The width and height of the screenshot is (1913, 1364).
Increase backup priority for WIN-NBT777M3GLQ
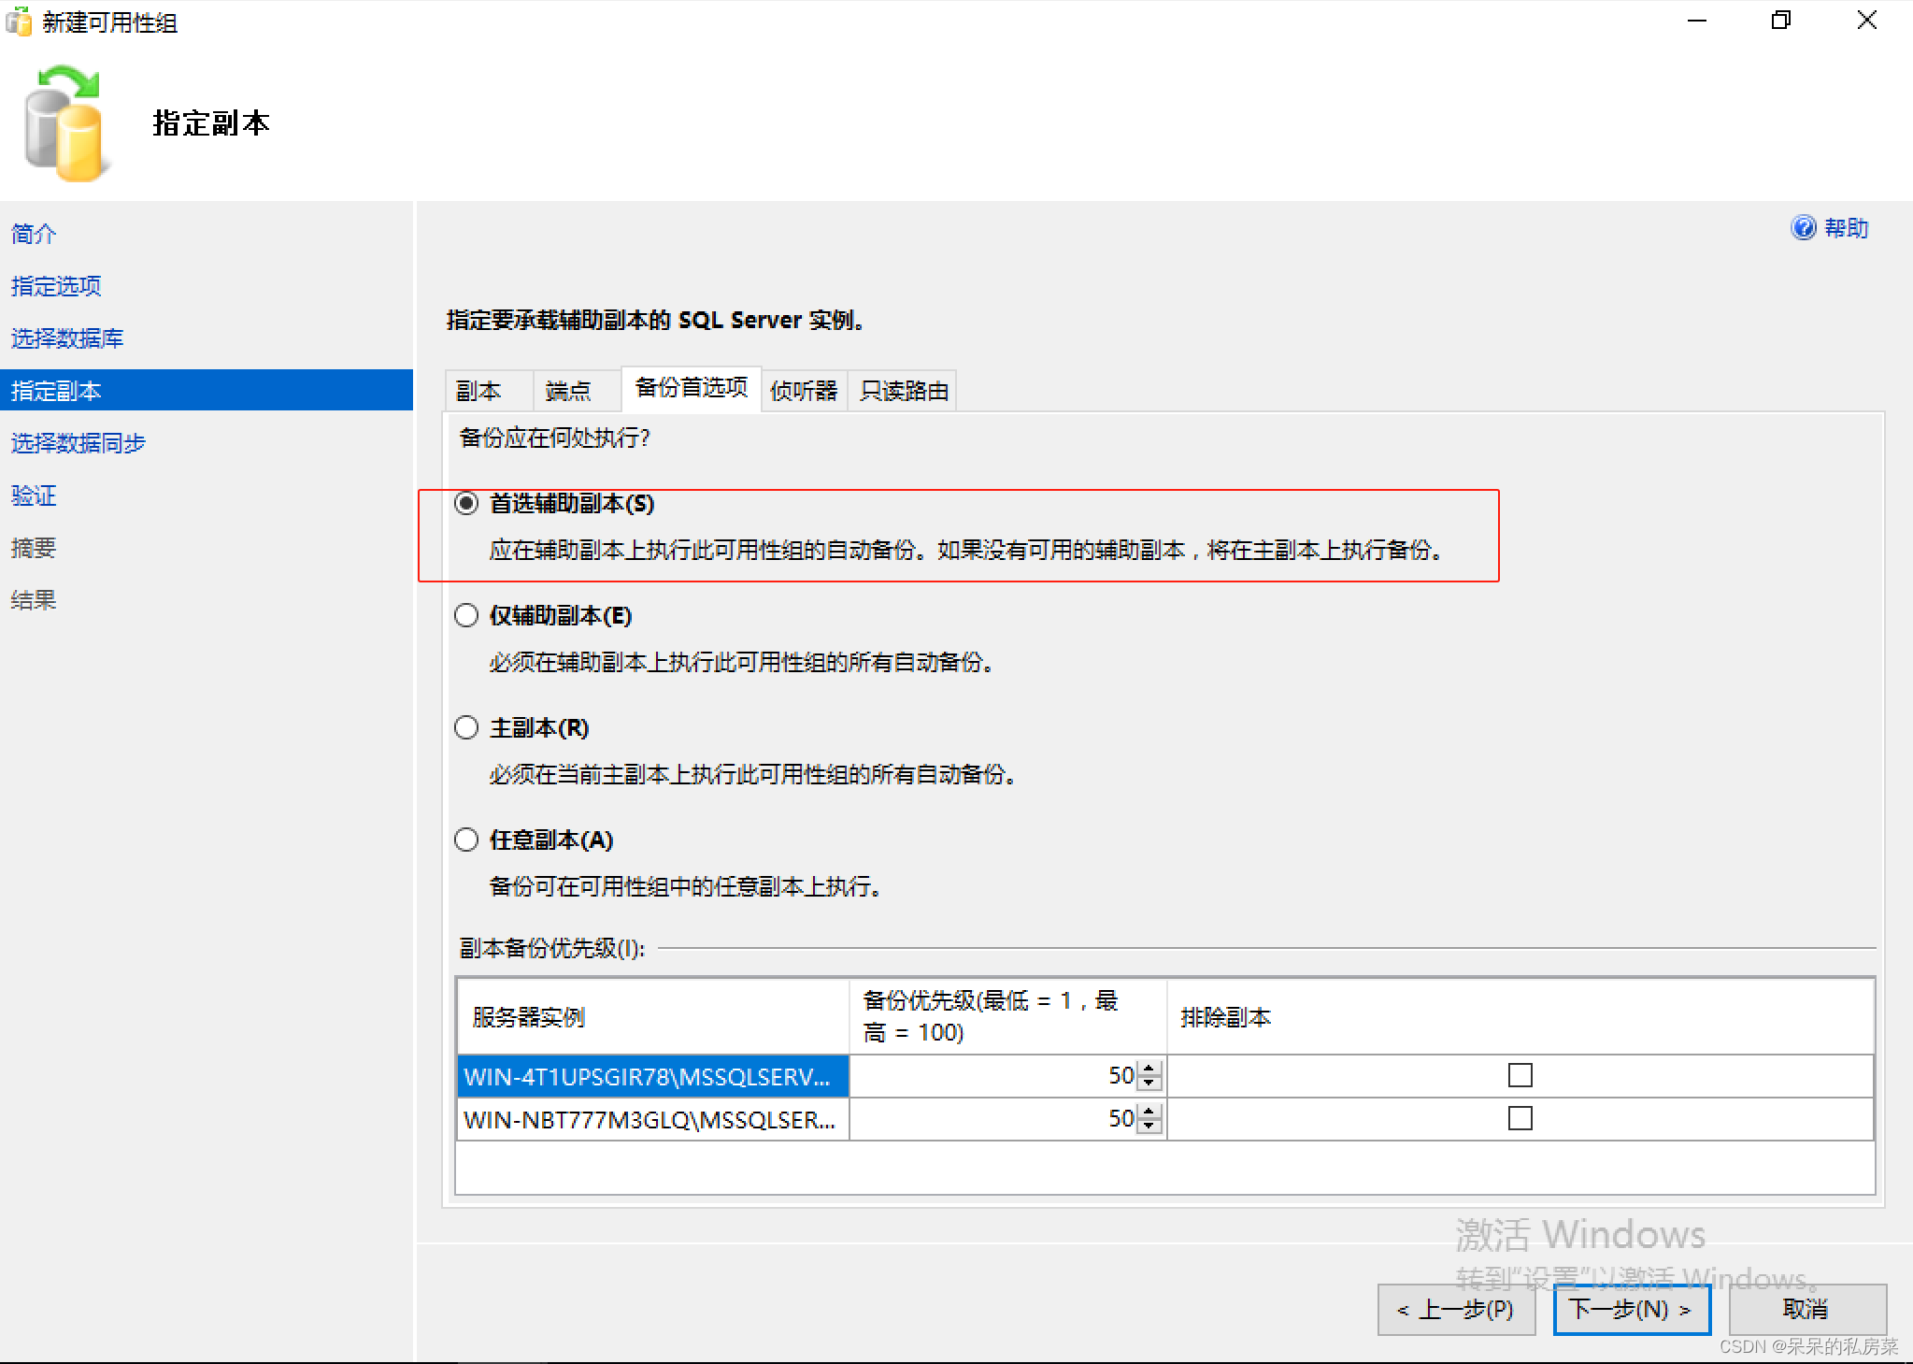[1149, 1112]
